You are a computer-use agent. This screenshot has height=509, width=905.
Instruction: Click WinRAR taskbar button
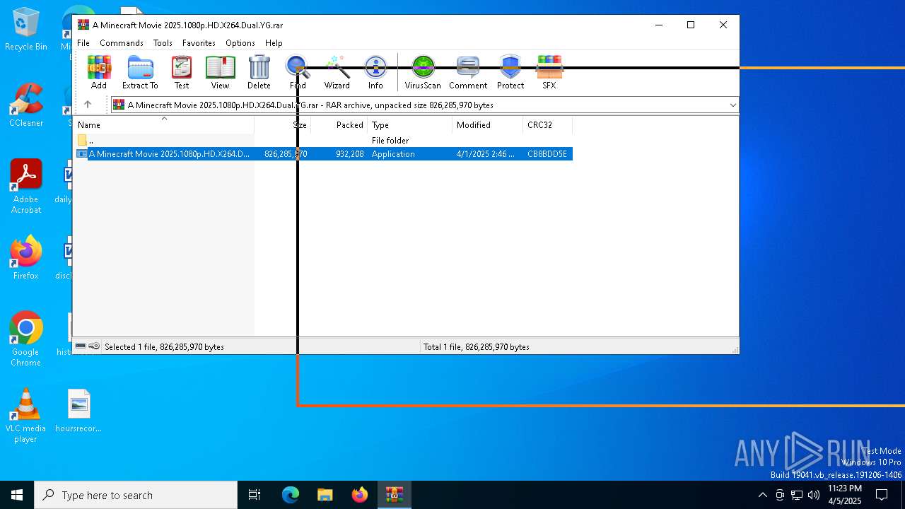394,495
